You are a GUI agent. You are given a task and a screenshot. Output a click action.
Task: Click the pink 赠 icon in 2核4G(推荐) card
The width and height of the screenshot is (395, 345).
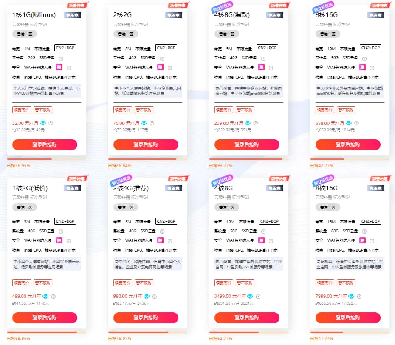point(160,240)
